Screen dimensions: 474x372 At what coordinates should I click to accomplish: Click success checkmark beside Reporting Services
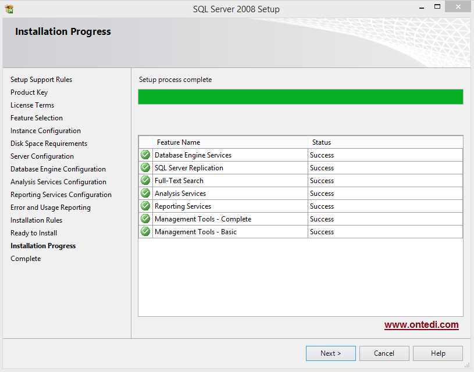pos(145,206)
